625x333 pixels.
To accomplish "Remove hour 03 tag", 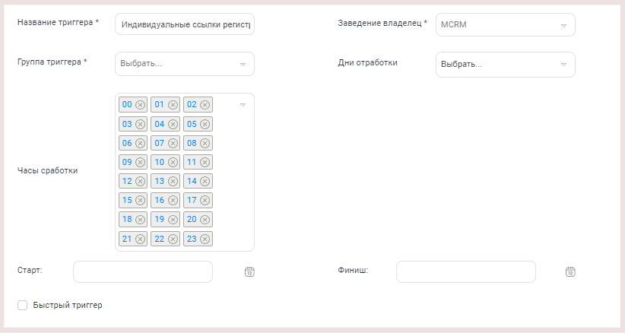I will coord(140,124).
